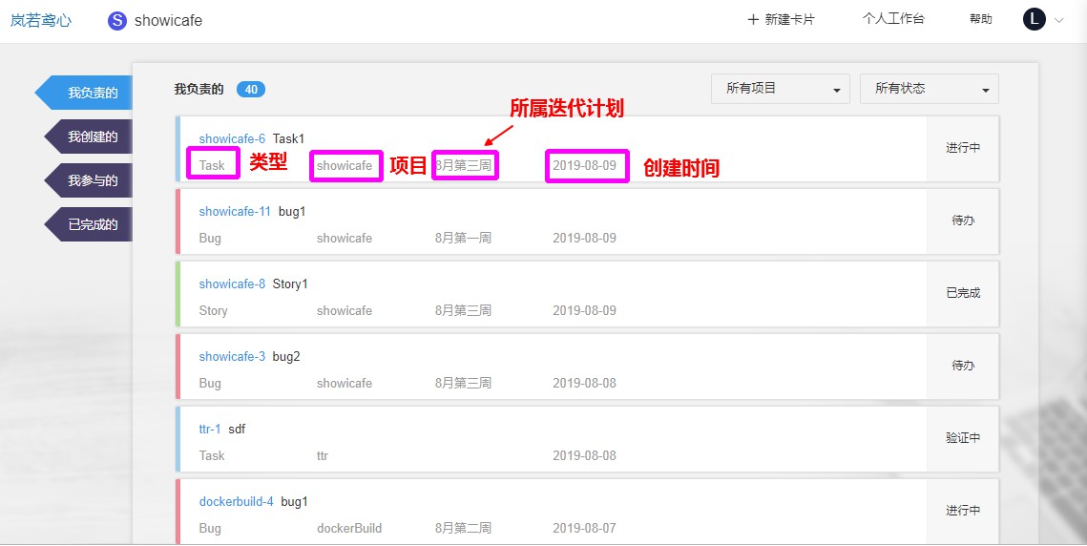Click the showicafe project name in header

(x=169, y=21)
